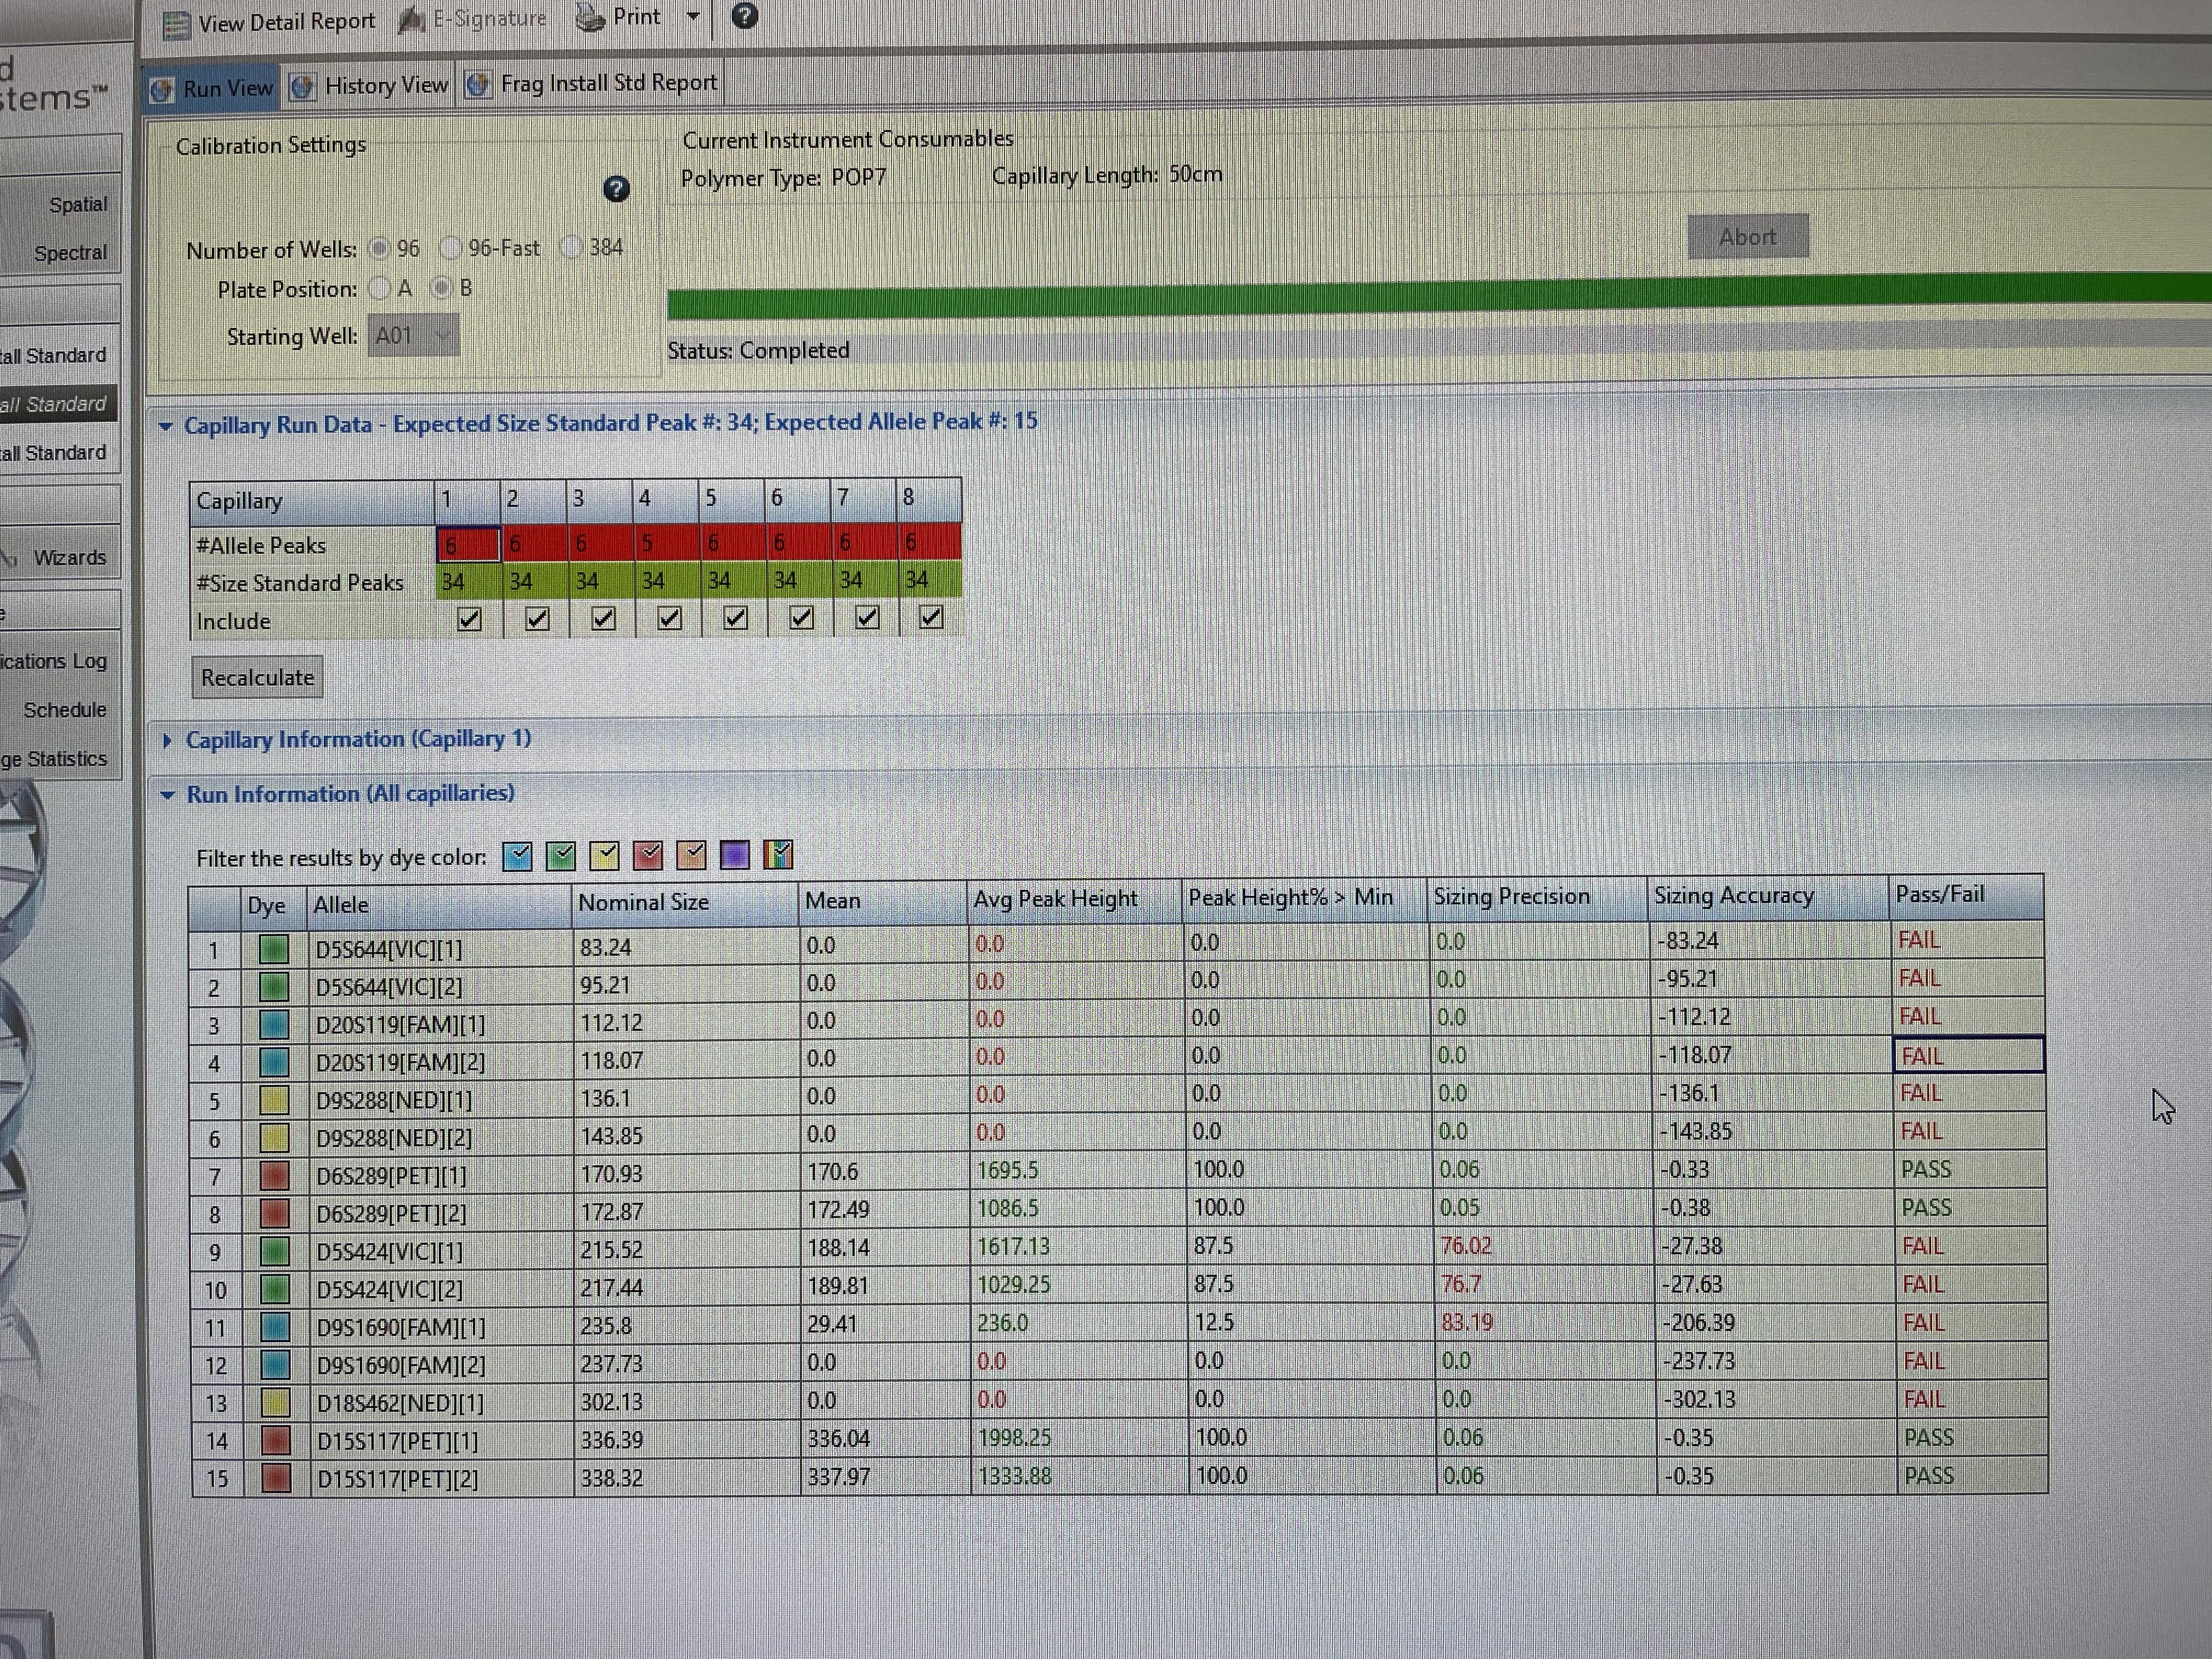Click the History View tab icon

(302, 87)
